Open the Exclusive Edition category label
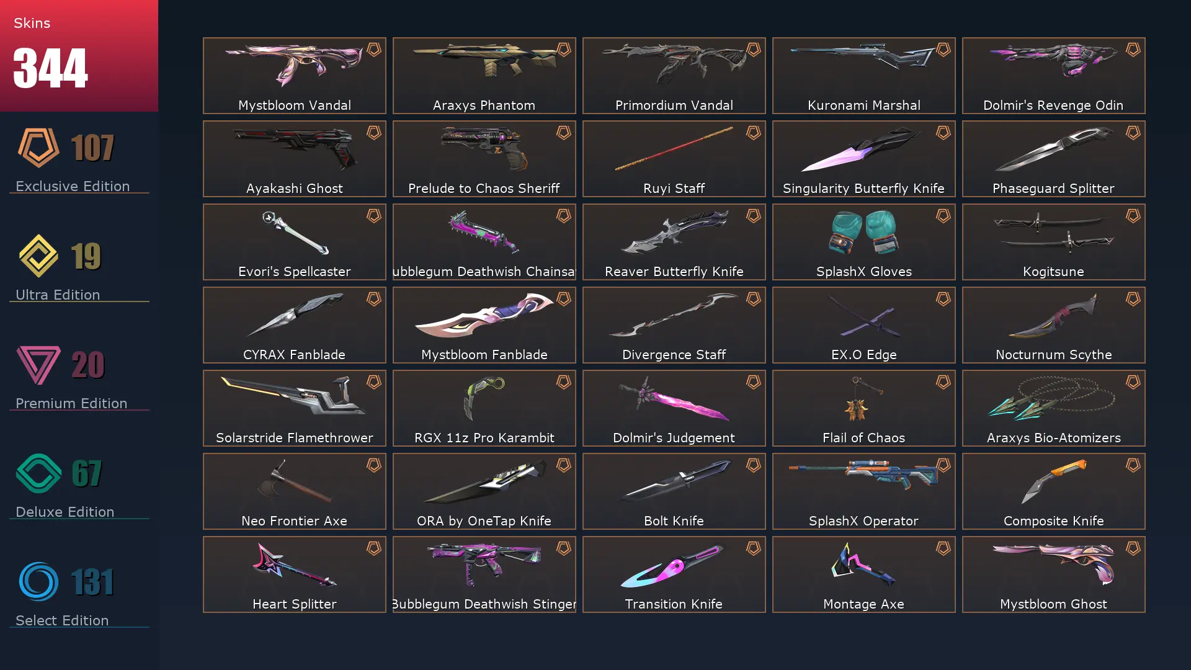 [x=73, y=186]
